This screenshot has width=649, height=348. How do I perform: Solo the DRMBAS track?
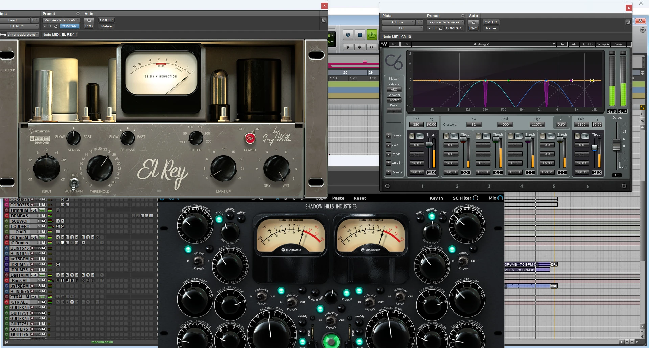[39, 216]
